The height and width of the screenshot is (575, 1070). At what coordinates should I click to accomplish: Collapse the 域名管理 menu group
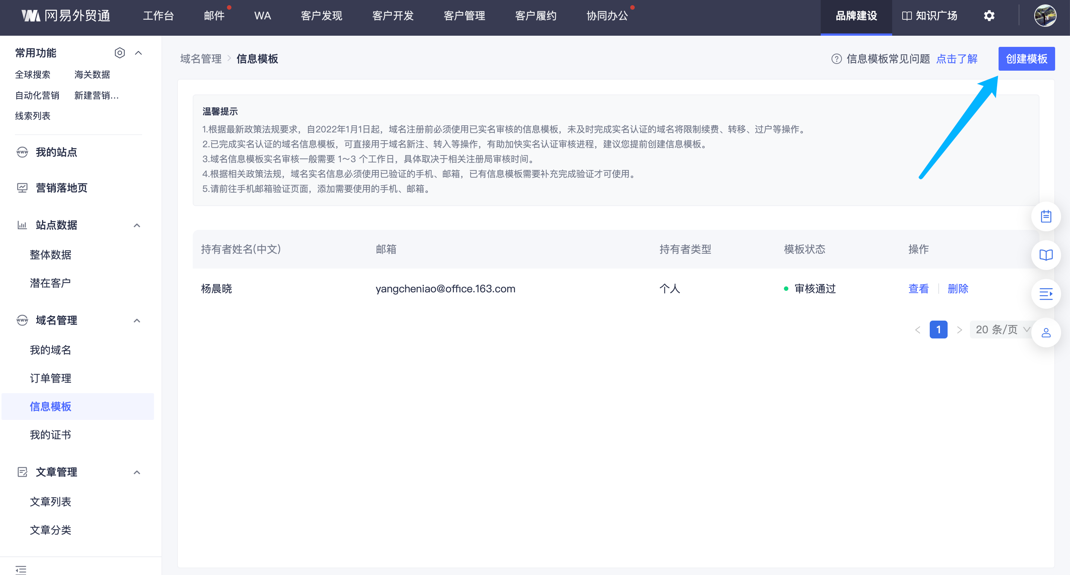(x=137, y=321)
